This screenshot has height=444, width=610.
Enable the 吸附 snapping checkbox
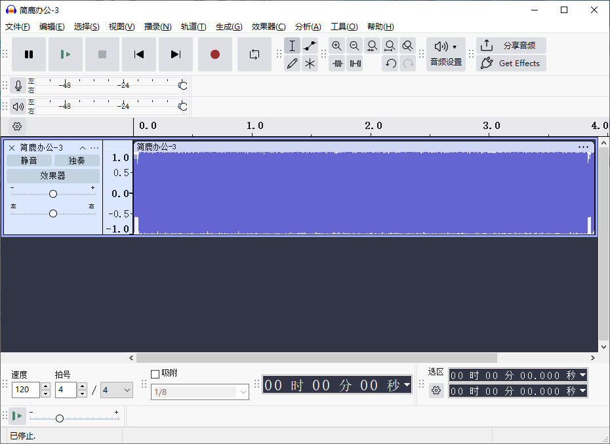tap(155, 373)
